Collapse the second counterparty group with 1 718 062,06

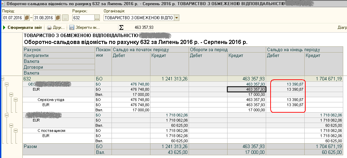pyautogui.click(x=7, y=115)
